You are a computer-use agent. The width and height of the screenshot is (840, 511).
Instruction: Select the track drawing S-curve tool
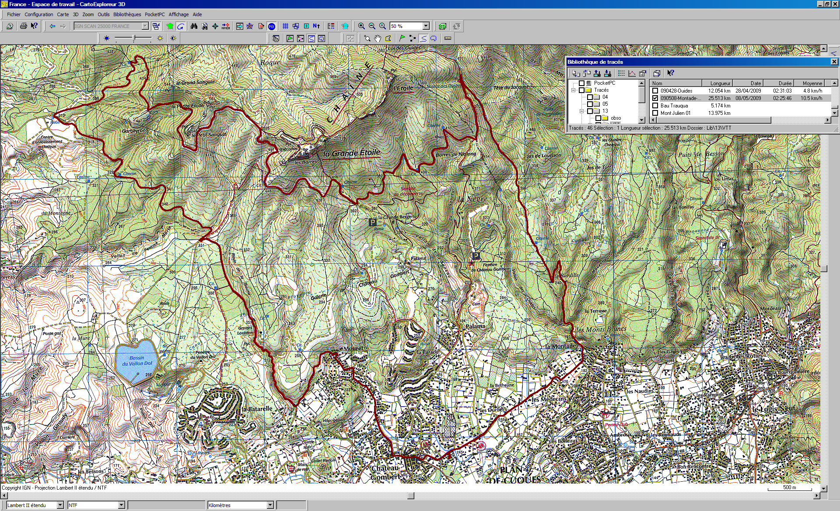tap(423, 38)
